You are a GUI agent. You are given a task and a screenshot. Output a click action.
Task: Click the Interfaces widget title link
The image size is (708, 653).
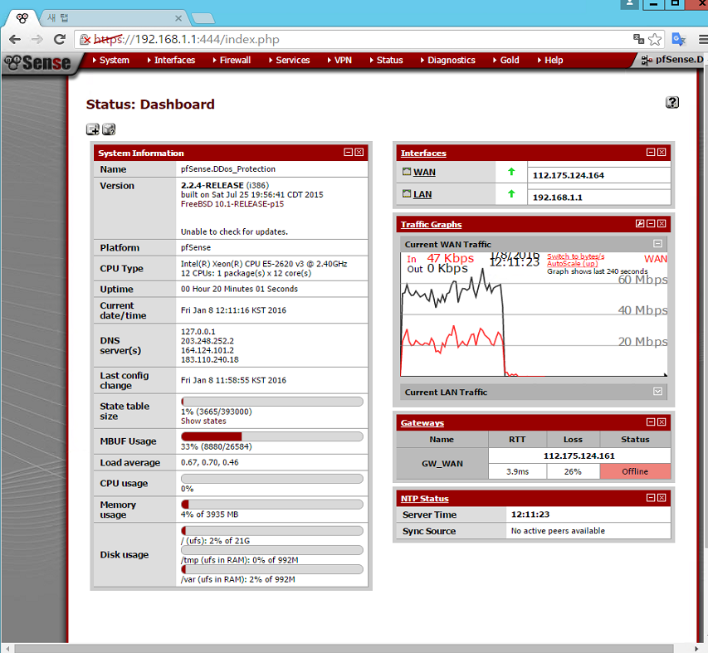[423, 153]
